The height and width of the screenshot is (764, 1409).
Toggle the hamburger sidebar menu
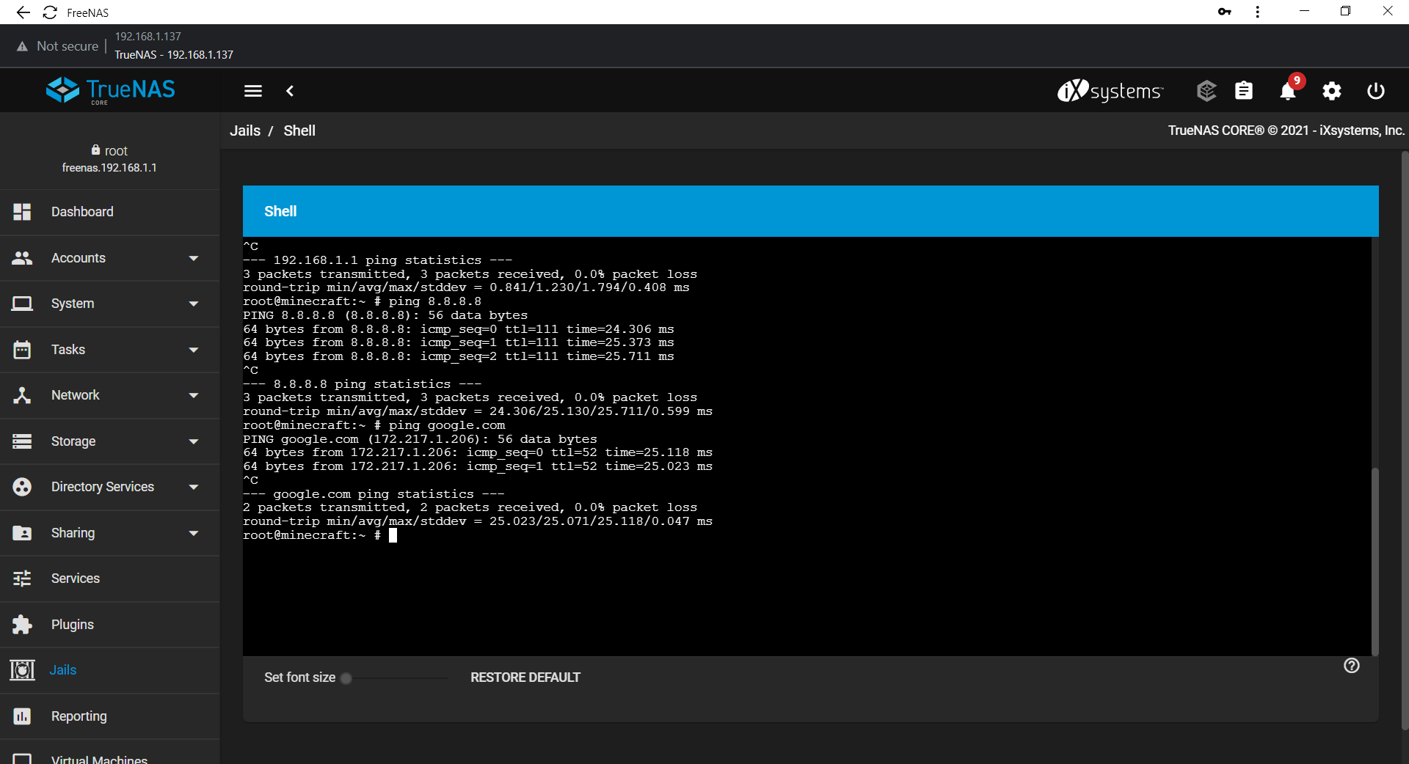pyautogui.click(x=253, y=91)
